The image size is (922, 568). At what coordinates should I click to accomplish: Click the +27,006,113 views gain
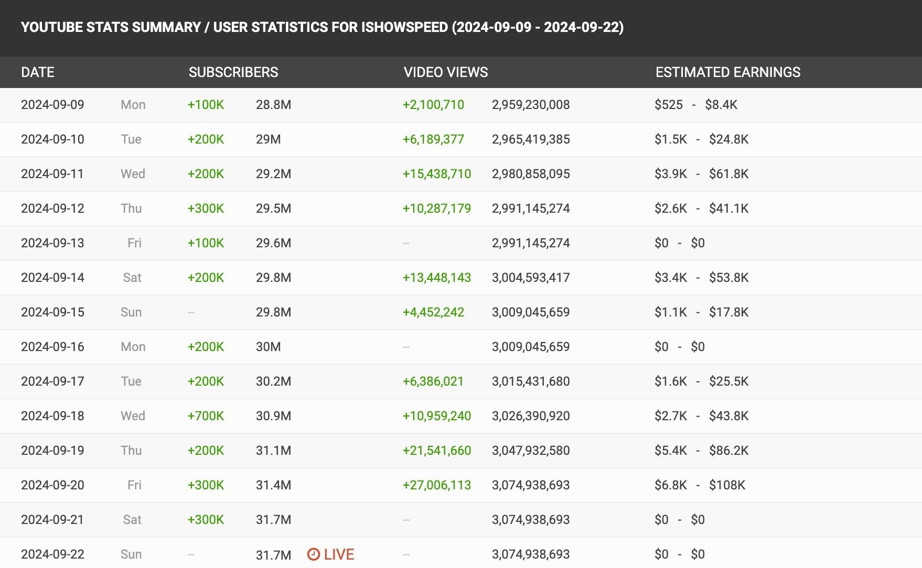tap(437, 485)
